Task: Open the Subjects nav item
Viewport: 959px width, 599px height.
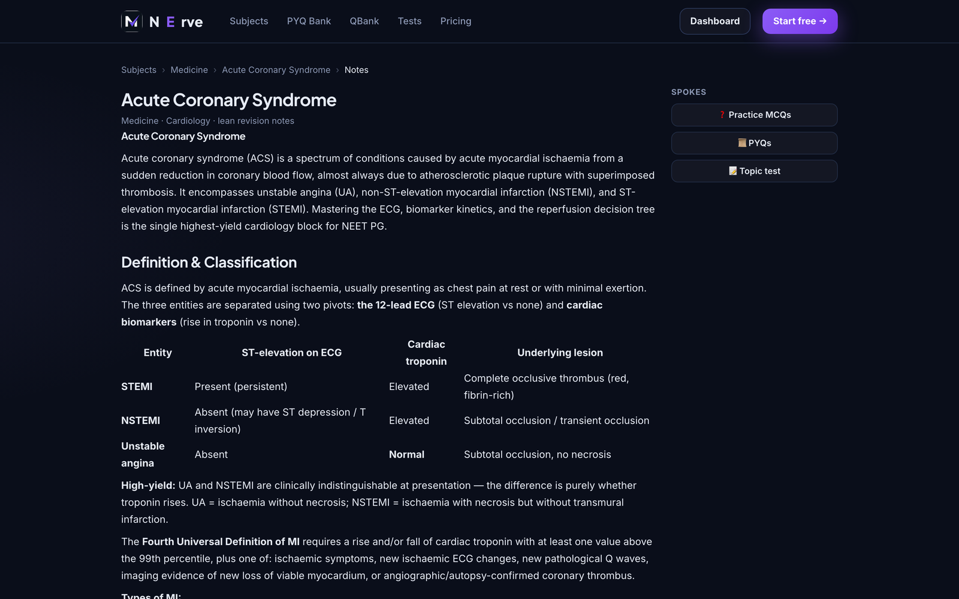Action: 249,21
